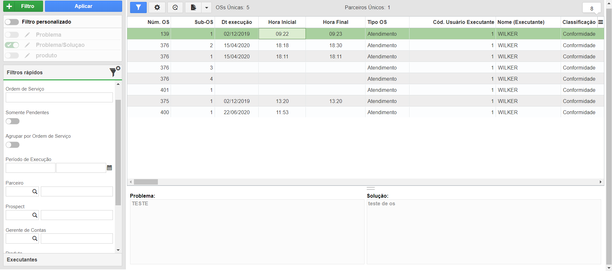This screenshot has height=271, width=612.
Task: Collapse the Filtros rápidos header
Action: tap(63, 72)
